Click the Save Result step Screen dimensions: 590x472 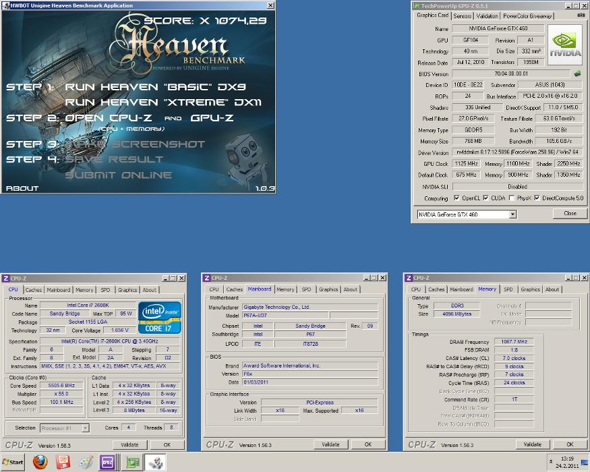[x=114, y=160]
